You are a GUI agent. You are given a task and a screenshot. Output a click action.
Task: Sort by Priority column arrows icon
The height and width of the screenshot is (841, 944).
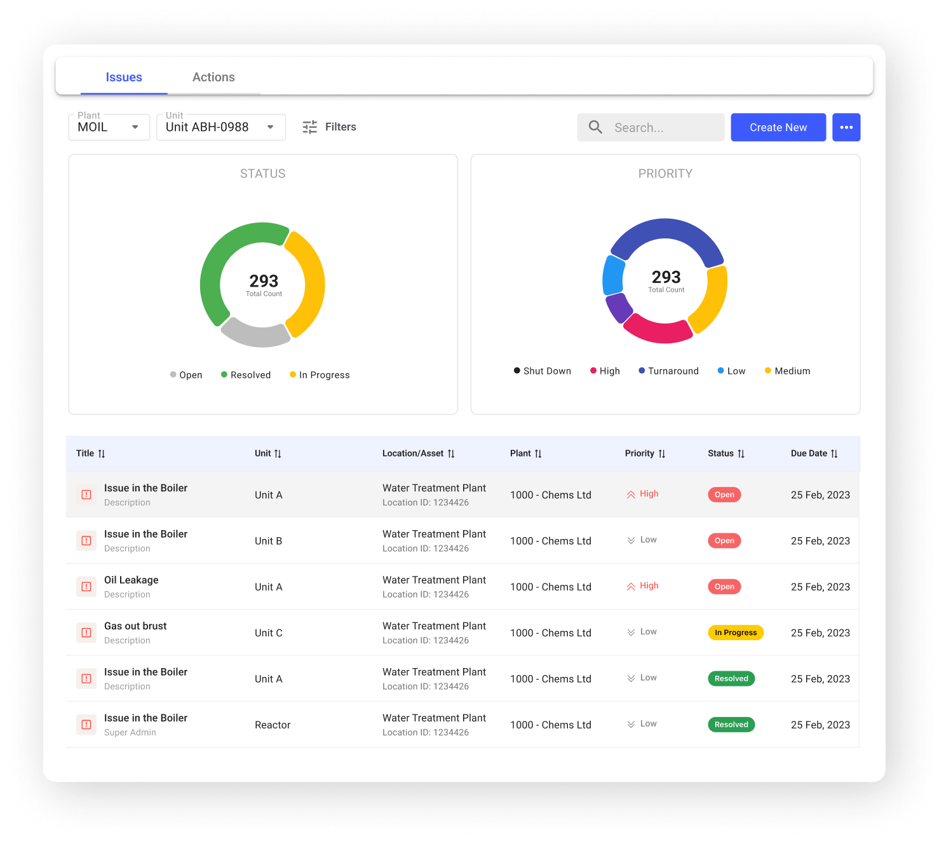point(662,454)
